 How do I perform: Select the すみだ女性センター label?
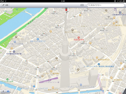coord(74,56)
